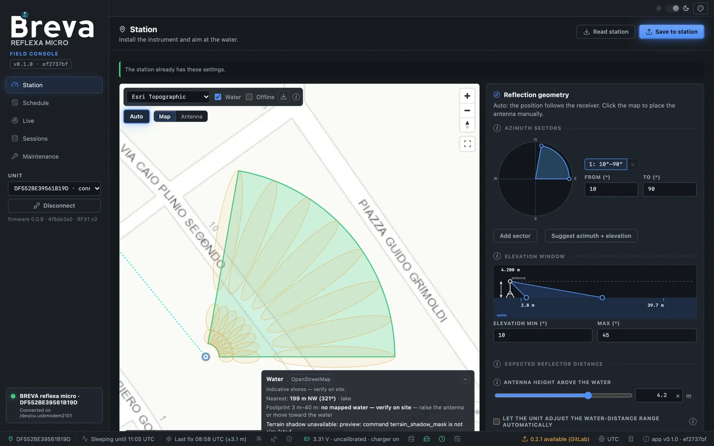The height and width of the screenshot is (446, 714).
Task: Switch placement mode to Antenna
Action: (x=191, y=116)
